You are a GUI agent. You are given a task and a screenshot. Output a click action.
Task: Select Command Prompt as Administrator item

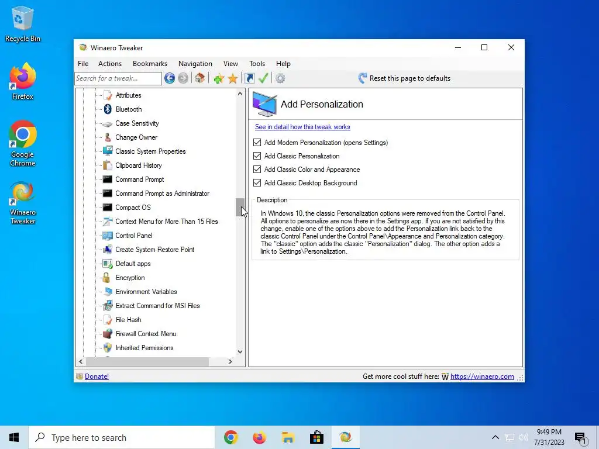[163, 194]
